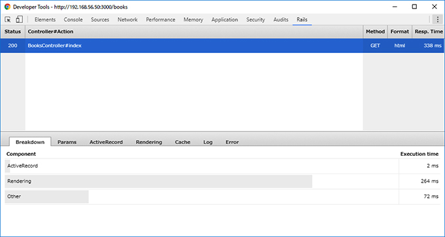The height and width of the screenshot is (237, 445).
Task: Select the Application panel
Action: (x=224, y=20)
